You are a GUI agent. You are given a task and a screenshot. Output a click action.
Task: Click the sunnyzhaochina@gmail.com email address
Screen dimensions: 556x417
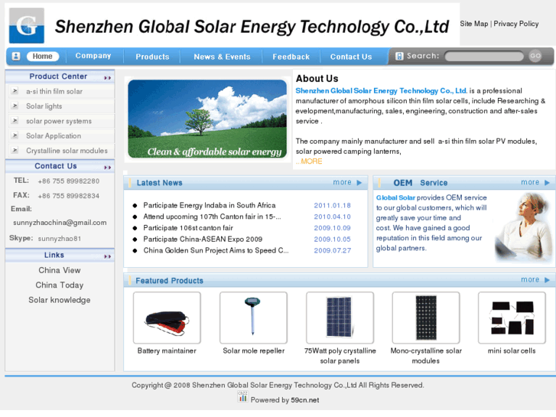(x=60, y=223)
